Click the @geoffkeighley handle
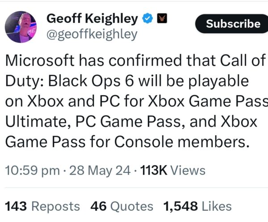This screenshot has height=222, width=268. point(92,34)
